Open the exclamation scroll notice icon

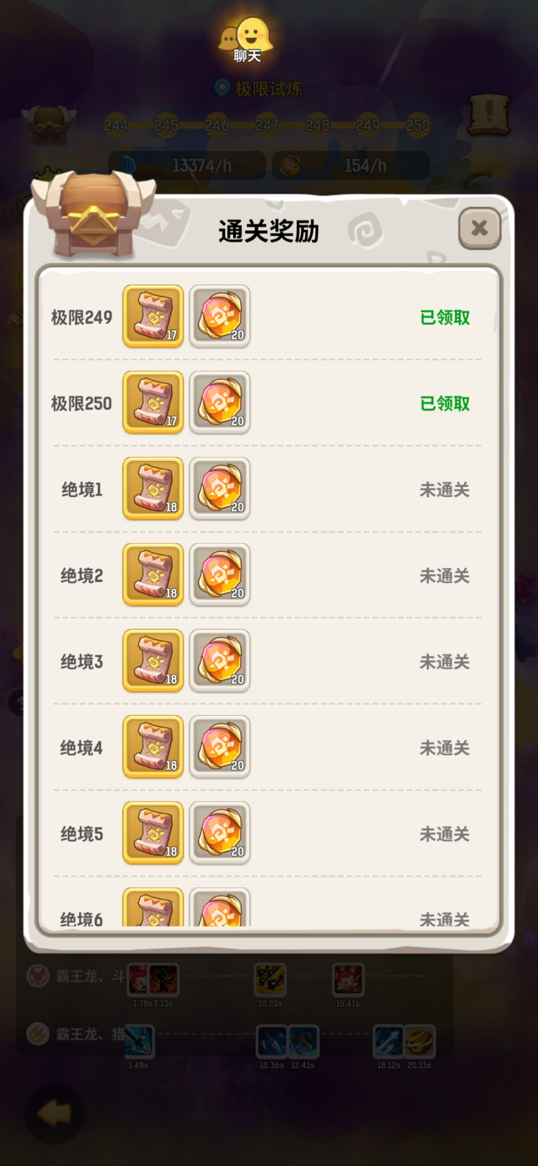pos(489,115)
